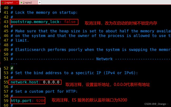Click the CSDN @@_Orange watermark text

point(156,104)
